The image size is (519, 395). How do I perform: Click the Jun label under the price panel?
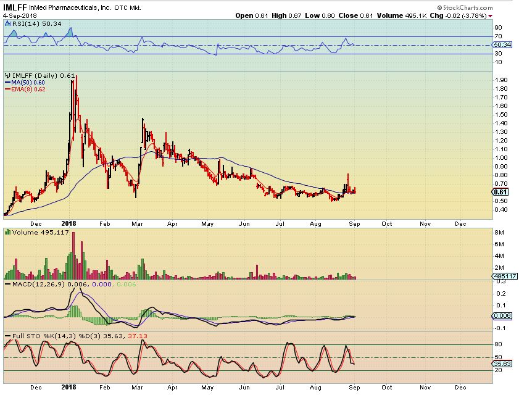click(x=244, y=224)
